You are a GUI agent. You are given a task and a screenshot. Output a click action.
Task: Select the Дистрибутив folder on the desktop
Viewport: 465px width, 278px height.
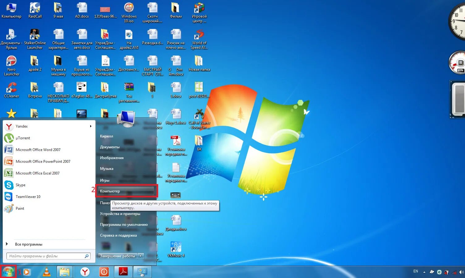click(x=105, y=90)
